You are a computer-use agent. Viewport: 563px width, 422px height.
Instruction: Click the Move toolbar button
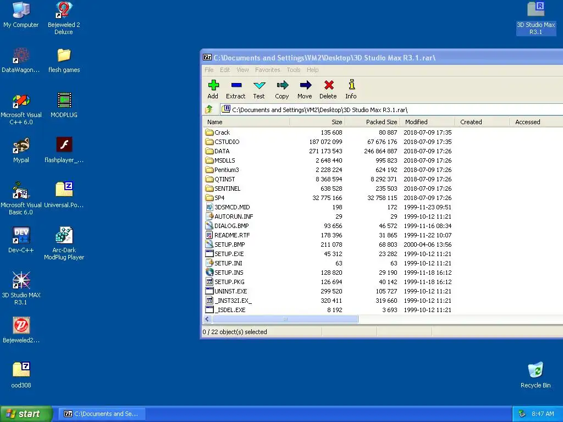(x=305, y=90)
